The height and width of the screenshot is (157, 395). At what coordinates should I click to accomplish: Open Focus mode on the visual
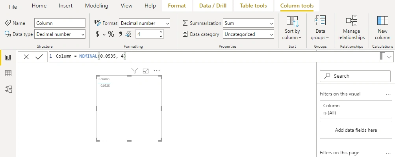pyautogui.click(x=146, y=71)
